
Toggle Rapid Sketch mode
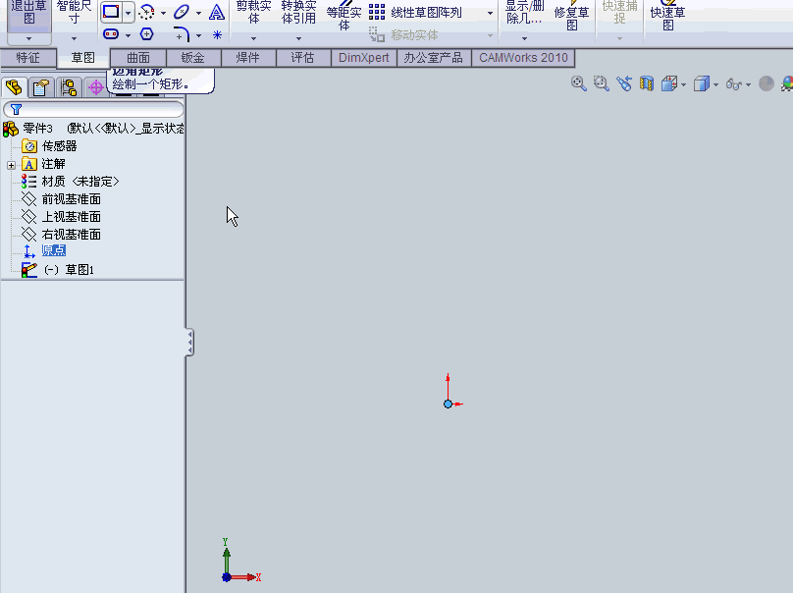(668, 15)
